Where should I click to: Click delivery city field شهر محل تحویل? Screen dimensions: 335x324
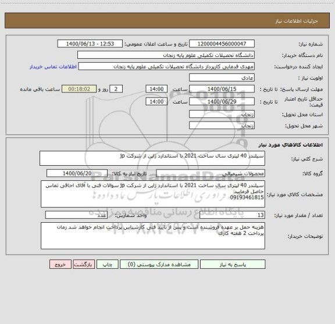(x=222, y=126)
